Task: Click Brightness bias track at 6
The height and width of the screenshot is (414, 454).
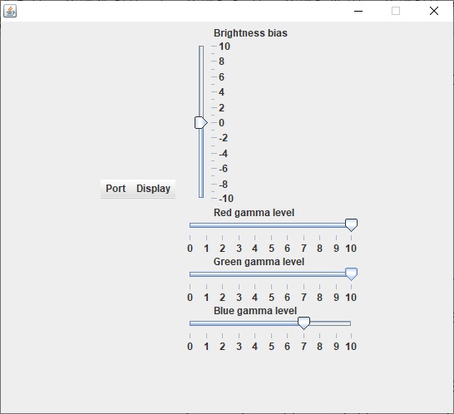Action: [201, 76]
